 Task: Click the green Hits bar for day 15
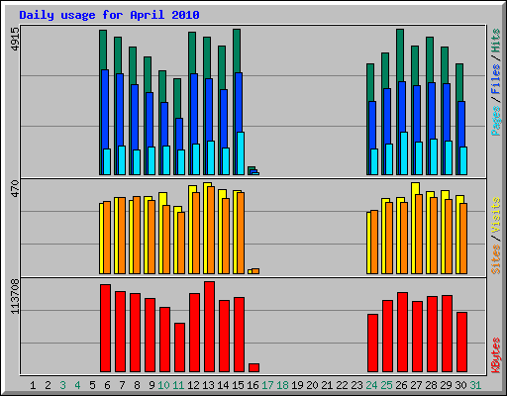237,49
